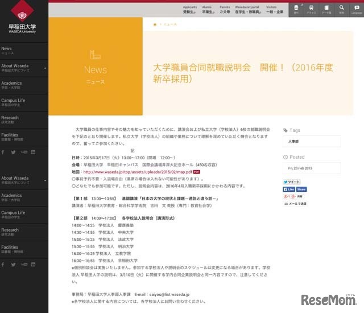
Task: Open the data collection icon in top bar
Action: [x=326, y=9]
